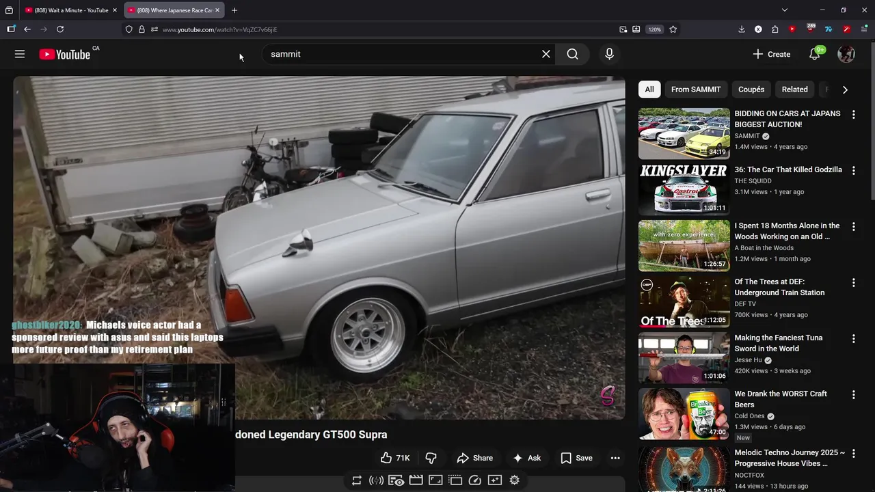The height and width of the screenshot is (492, 875).
Task: Toggle cinema mode clapperboard icon
Action: click(x=416, y=480)
